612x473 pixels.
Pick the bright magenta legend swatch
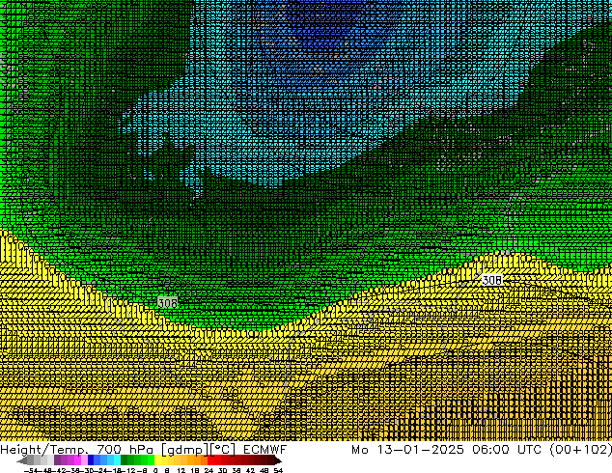[77, 460]
